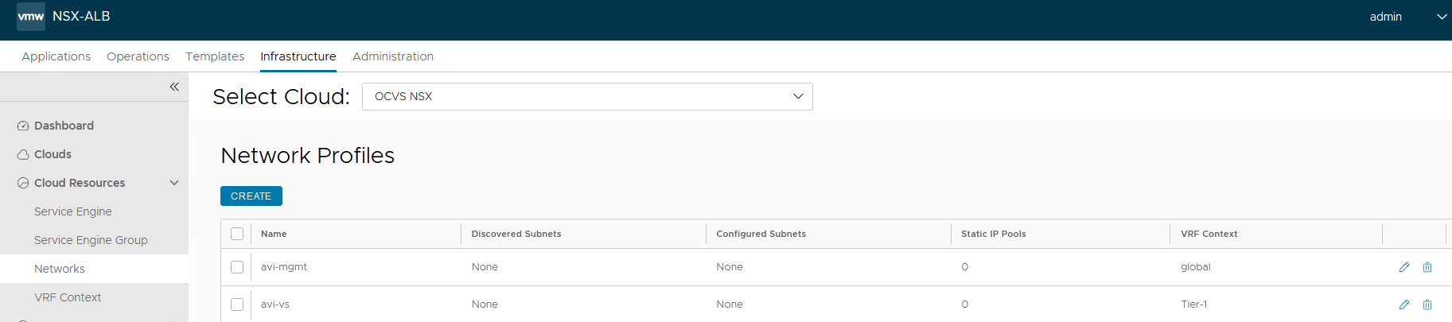Click the Dashboard gauge icon
Screen dimensions: 1452x322
click(23, 126)
